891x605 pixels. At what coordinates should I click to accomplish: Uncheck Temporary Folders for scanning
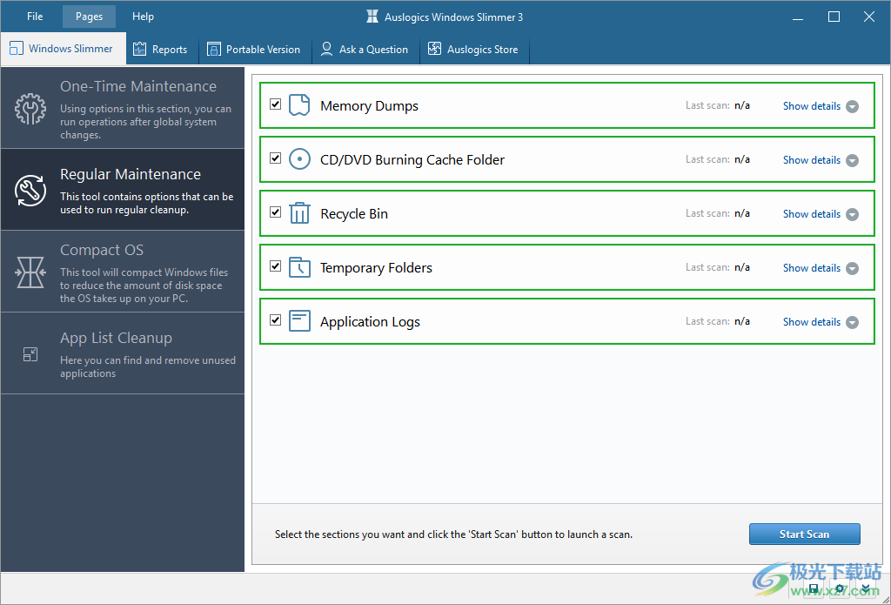pyautogui.click(x=275, y=266)
